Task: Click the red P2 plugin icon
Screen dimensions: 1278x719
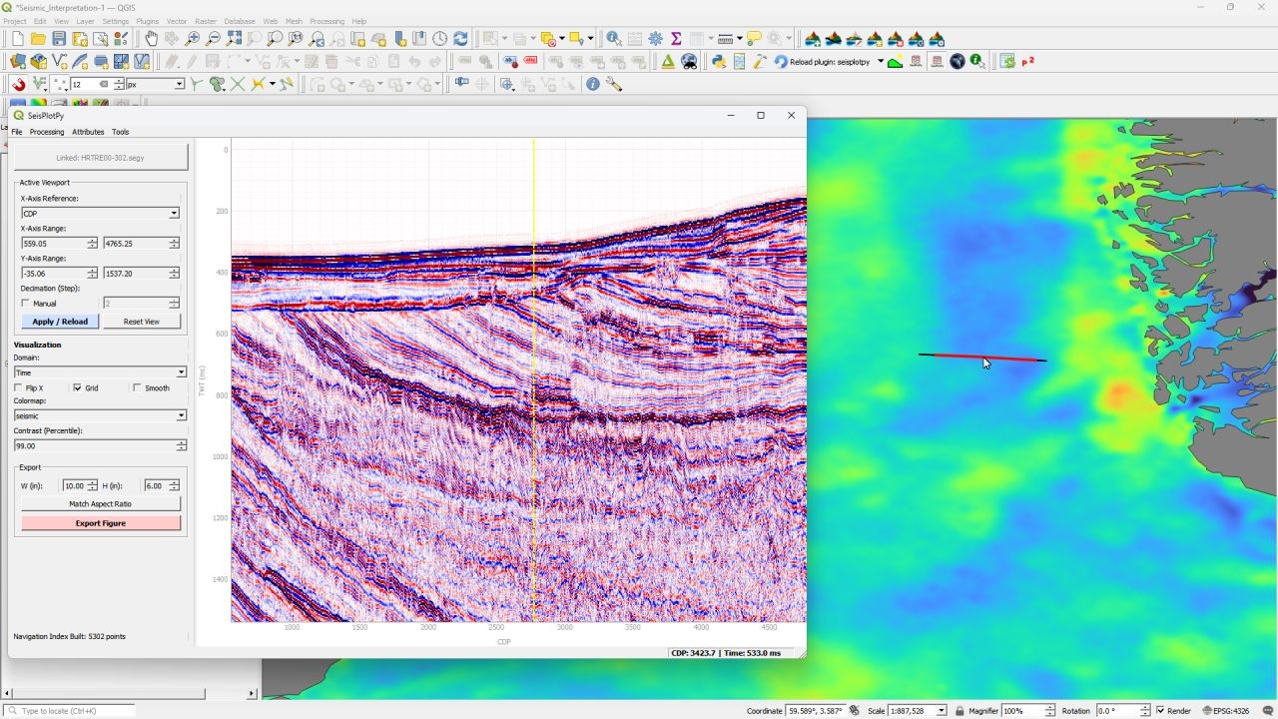Action: pyautogui.click(x=1028, y=62)
